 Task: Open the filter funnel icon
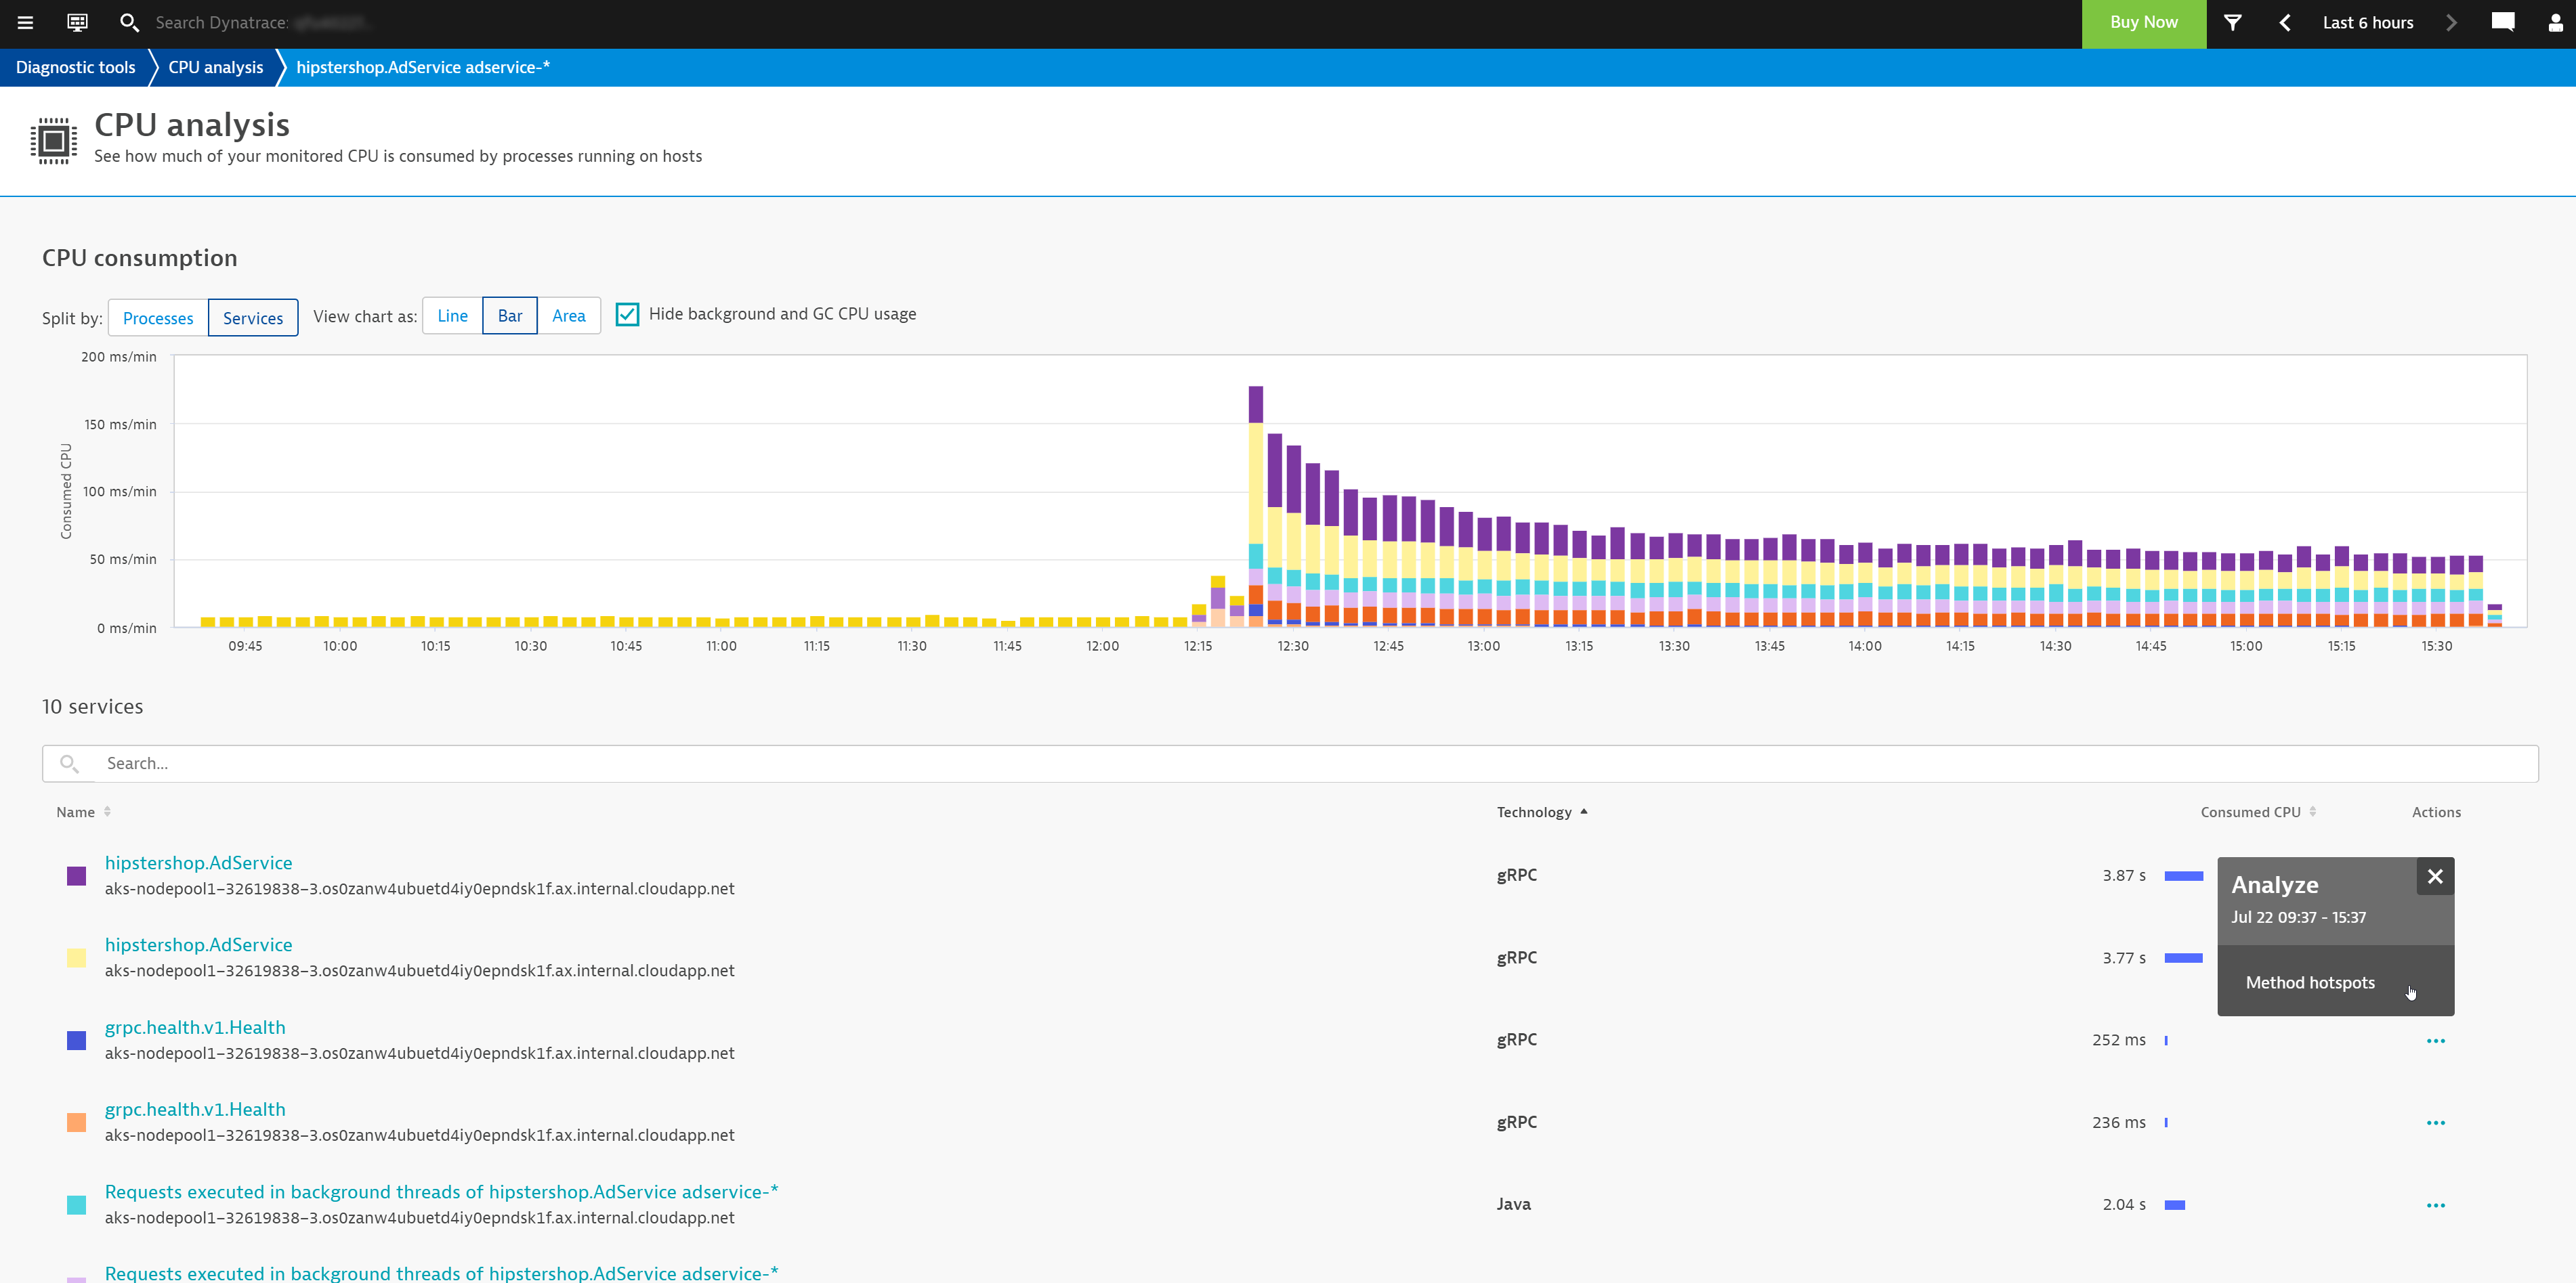[2232, 22]
